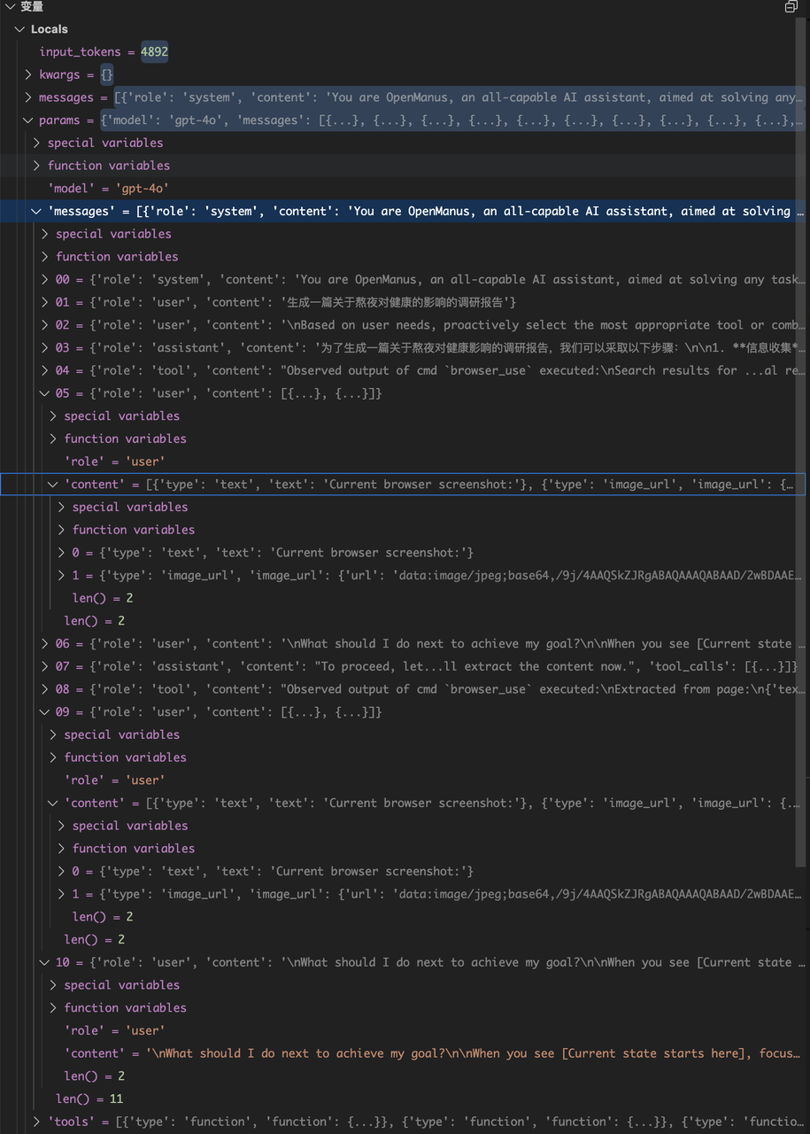Click the collapse all icon in variables header

pyautogui.click(x=791, y=7)
